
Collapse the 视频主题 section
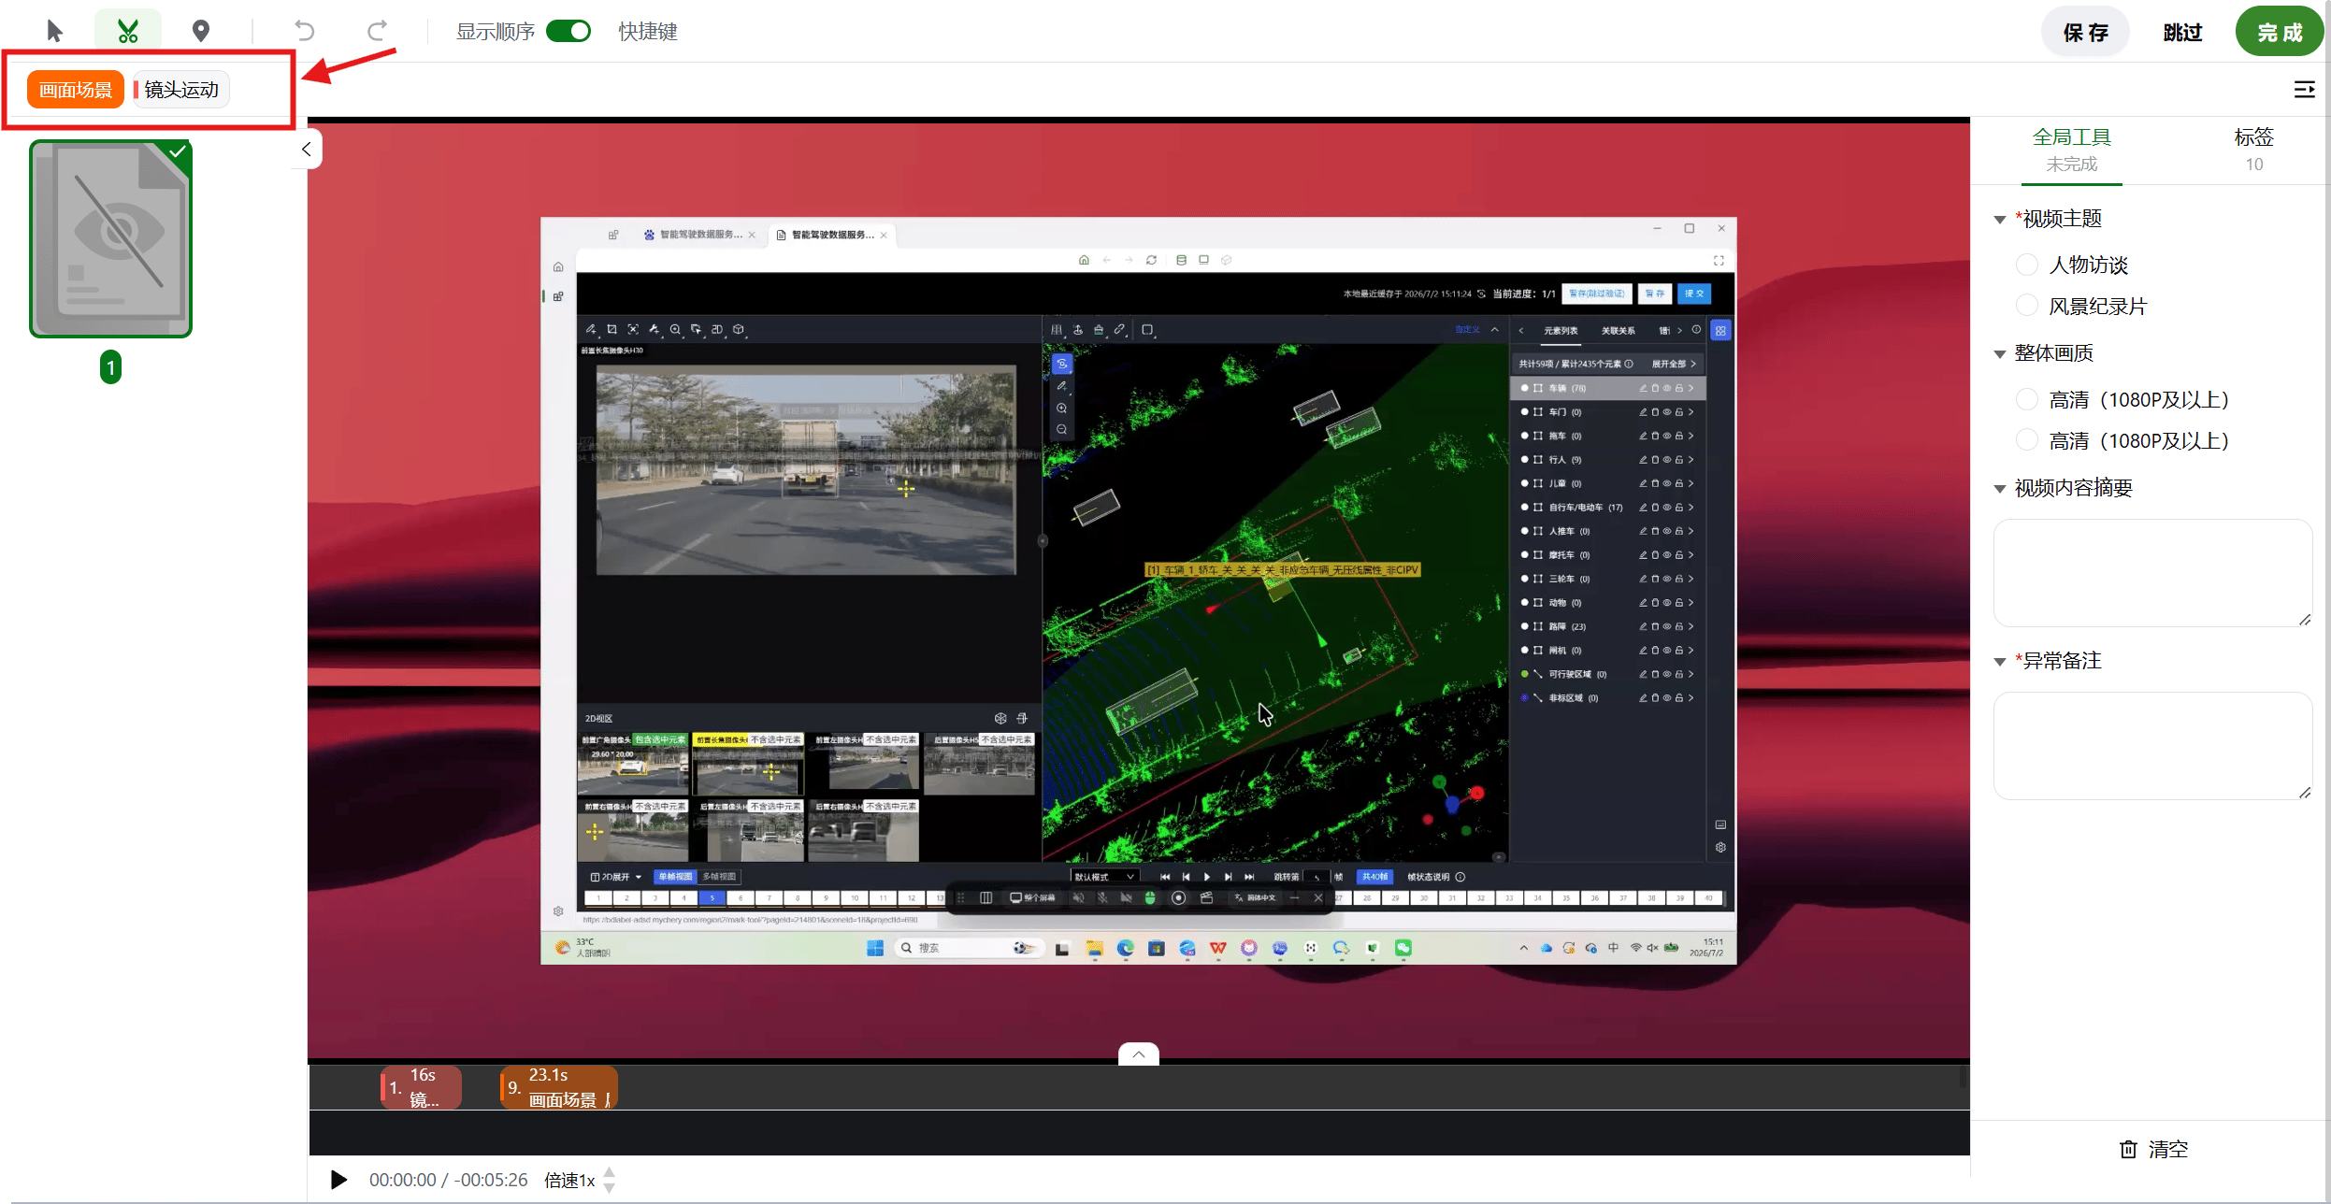(x=2000, y=220)
